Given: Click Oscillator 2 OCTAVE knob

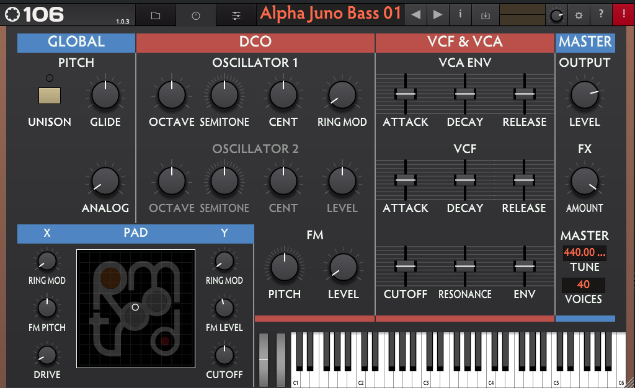Looking at the screenshot, I should tap(172, 181).
